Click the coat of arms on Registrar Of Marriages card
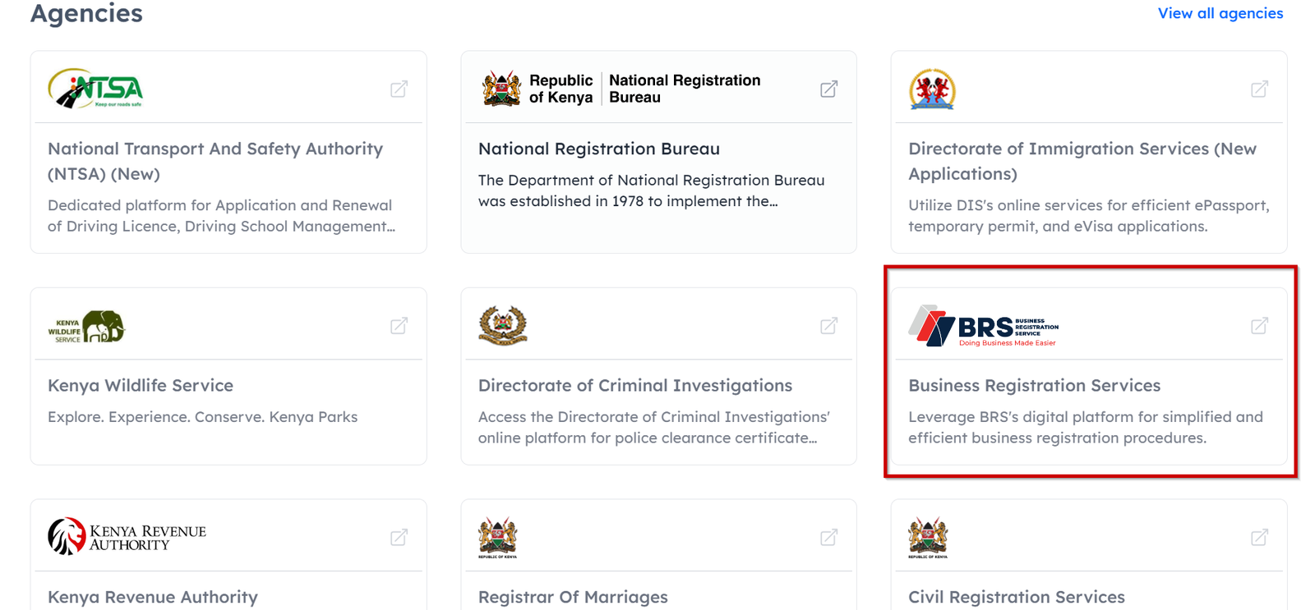The height and width of the screenshot is (610, 1315). click(498, 538)
